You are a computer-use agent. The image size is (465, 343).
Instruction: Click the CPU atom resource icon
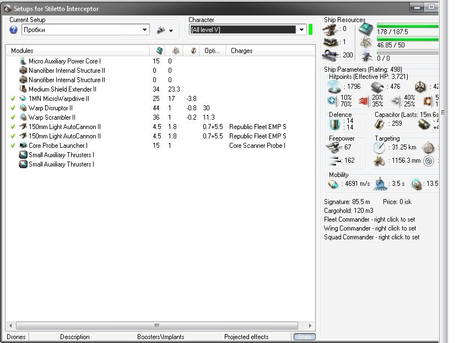coord(366,42)
